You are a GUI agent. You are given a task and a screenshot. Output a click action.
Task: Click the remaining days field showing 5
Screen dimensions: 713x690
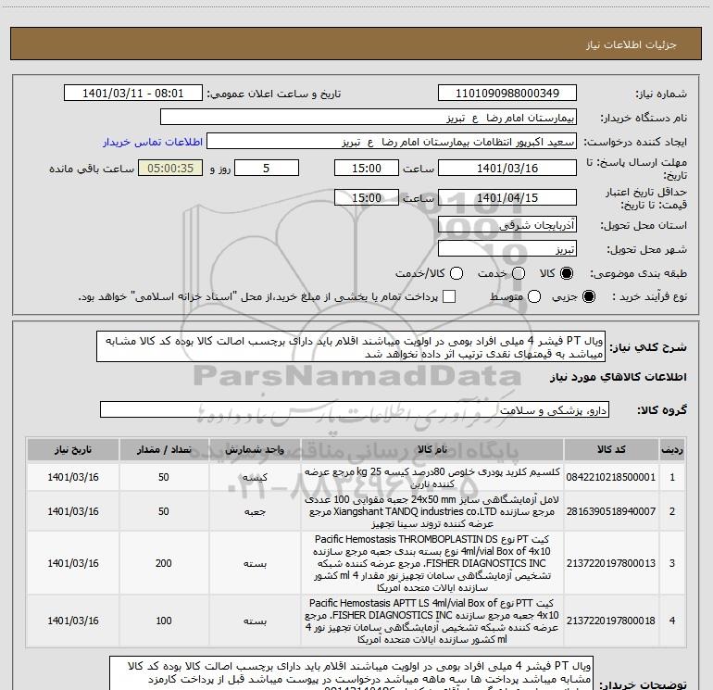267,168
